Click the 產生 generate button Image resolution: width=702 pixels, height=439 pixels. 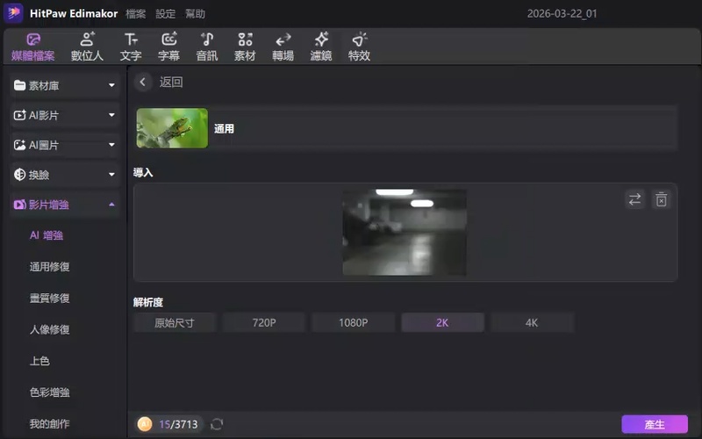click(655, 424)
